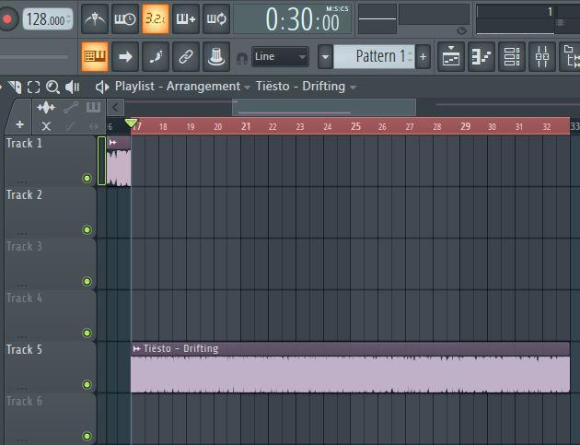
Task: Select Track 3 header label
Action: [25, 246]
